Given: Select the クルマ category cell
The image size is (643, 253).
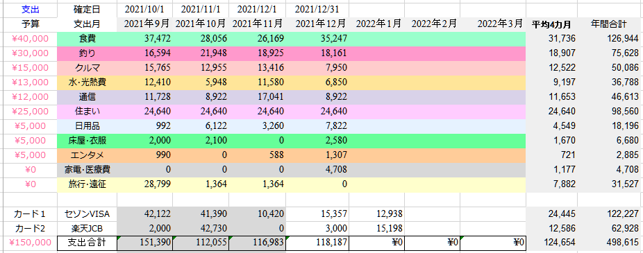Looking at the screenshot, I should tap(87, 68).
